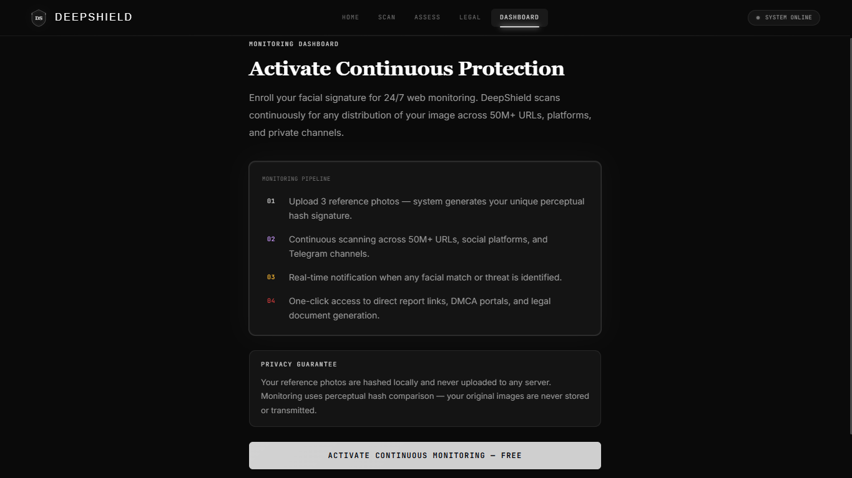
Task: Click the "Monitoring Dashboard" label
Action: click(x=294, y=44)
